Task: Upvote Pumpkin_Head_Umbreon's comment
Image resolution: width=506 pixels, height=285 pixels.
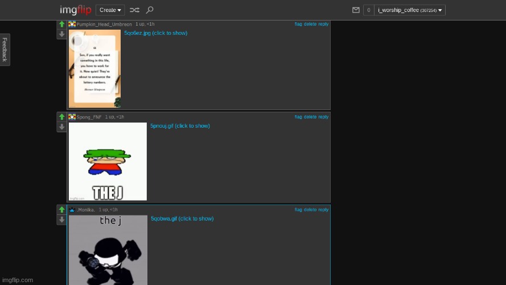Action: click(61, 25)
